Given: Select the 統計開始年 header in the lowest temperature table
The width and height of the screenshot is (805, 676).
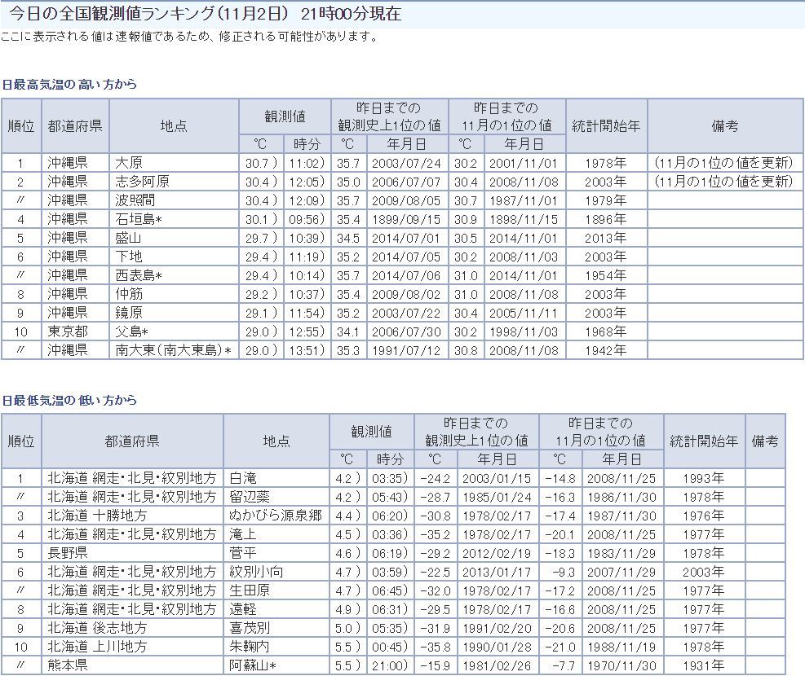Looking at the screenshot, I should 705,441.
